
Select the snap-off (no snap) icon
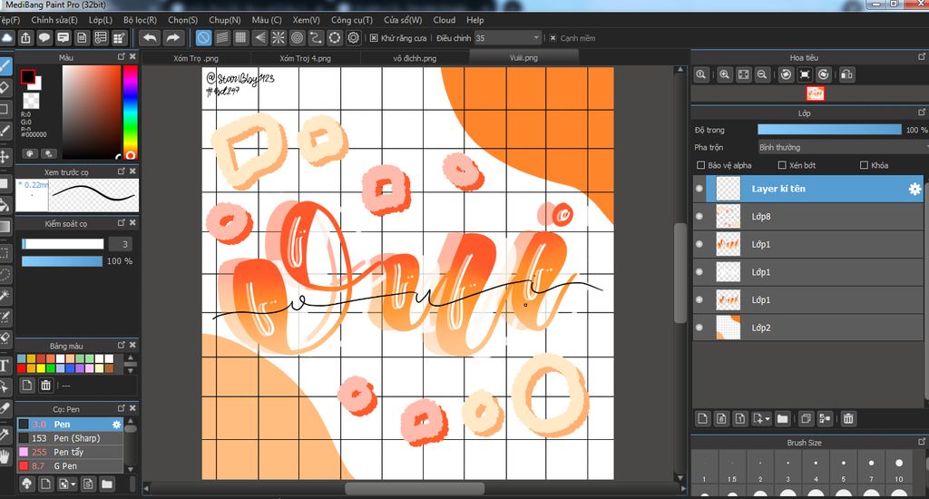click(203, 38)
